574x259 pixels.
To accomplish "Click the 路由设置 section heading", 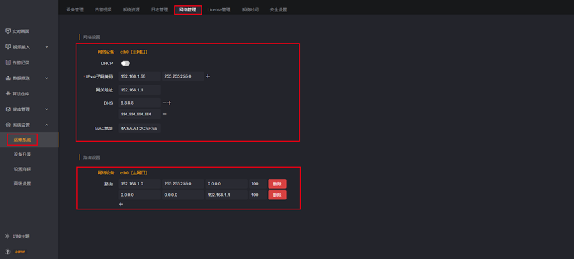I will (x=92, y=158).
